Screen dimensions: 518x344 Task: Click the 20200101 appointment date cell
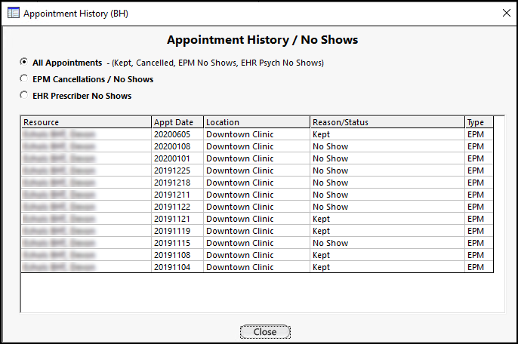click(x=177, y=158)
